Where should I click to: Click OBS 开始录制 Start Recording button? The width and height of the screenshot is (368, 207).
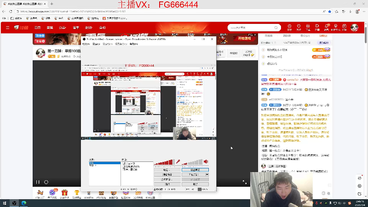pos(193,175)
